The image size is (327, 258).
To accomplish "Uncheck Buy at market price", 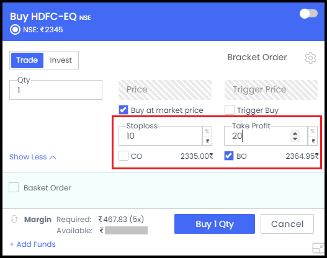I will pyautogui.click(x=123, y=110).
